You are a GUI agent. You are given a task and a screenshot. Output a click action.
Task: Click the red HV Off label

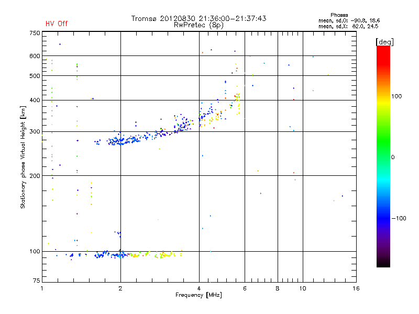(56, 24)
